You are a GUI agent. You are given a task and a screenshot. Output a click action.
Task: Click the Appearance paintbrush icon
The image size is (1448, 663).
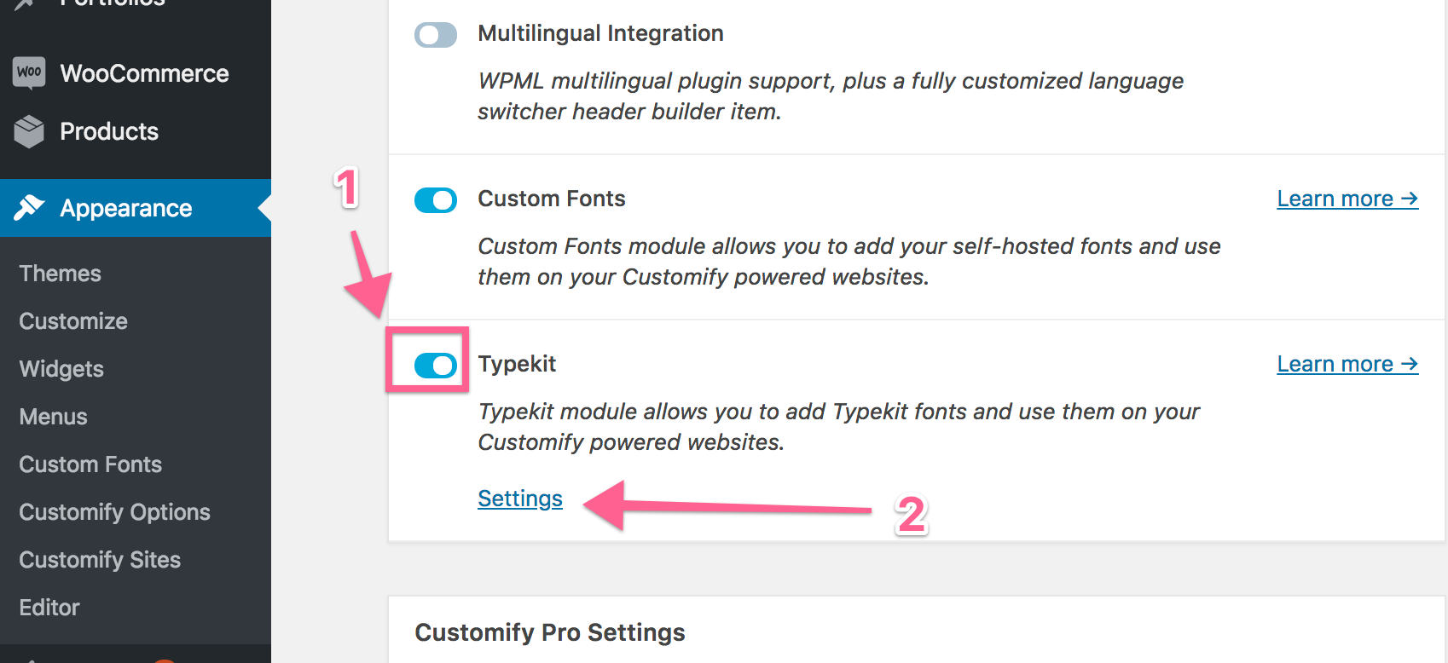[29, 207]
